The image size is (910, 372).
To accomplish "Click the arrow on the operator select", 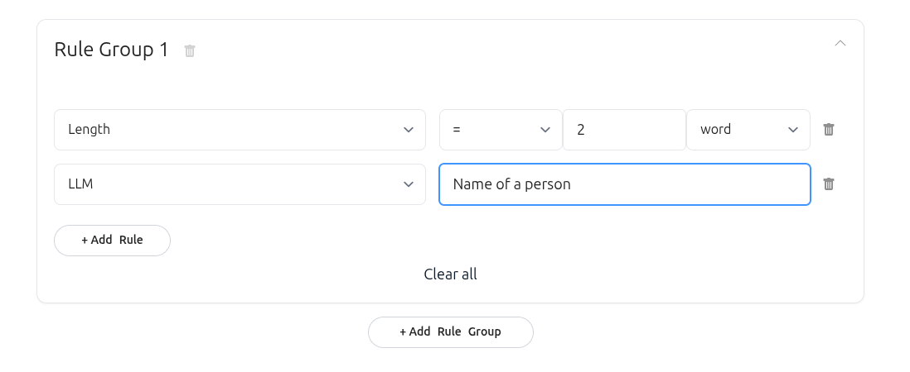I will point(545,130).
